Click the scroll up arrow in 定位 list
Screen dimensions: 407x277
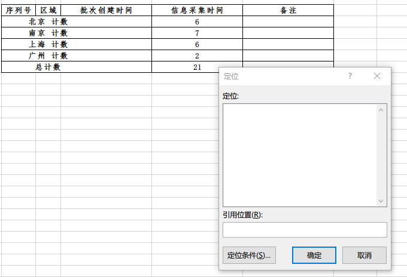coord(381,110)
